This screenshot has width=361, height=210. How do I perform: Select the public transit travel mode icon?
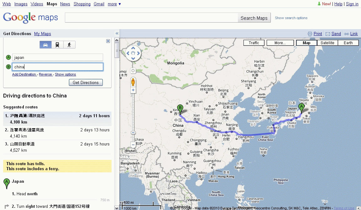tap(57, 45)
